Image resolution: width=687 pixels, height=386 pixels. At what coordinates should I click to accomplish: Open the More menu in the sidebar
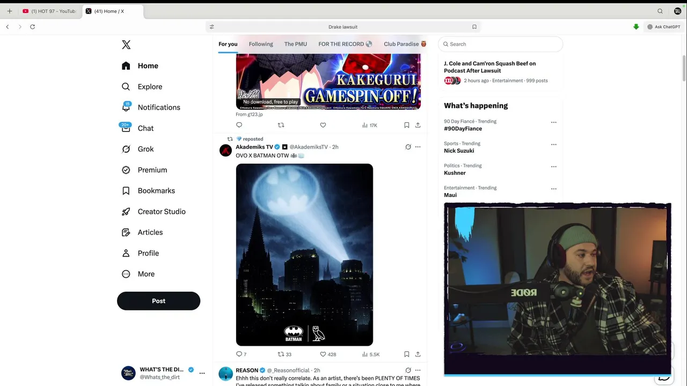(138, 274)
